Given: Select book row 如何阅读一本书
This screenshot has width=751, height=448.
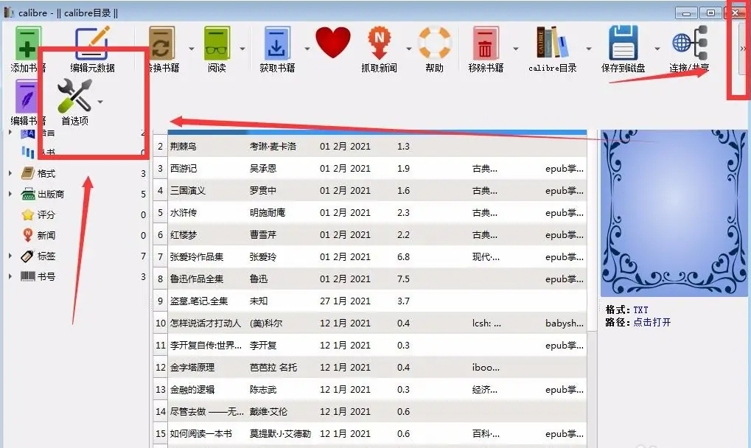Looking at the screenshot, I should tap(370, 433).
